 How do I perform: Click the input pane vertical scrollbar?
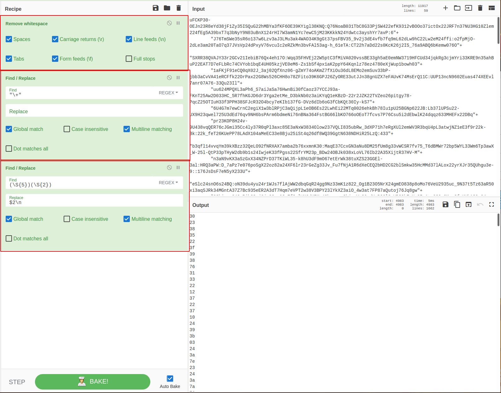pyautogui.click(x=498, y=30)
